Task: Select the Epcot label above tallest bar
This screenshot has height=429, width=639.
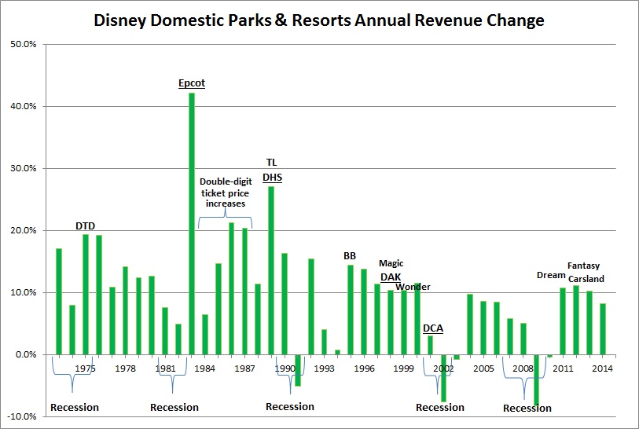Action: tap(192, 83)
